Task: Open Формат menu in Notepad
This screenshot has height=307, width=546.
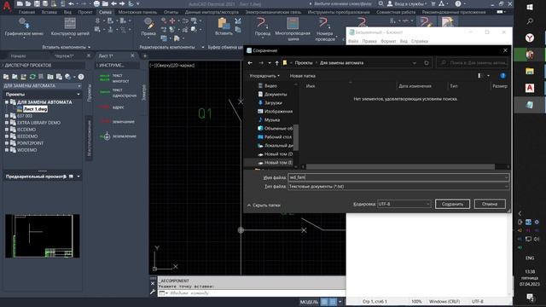Action: 388,41
